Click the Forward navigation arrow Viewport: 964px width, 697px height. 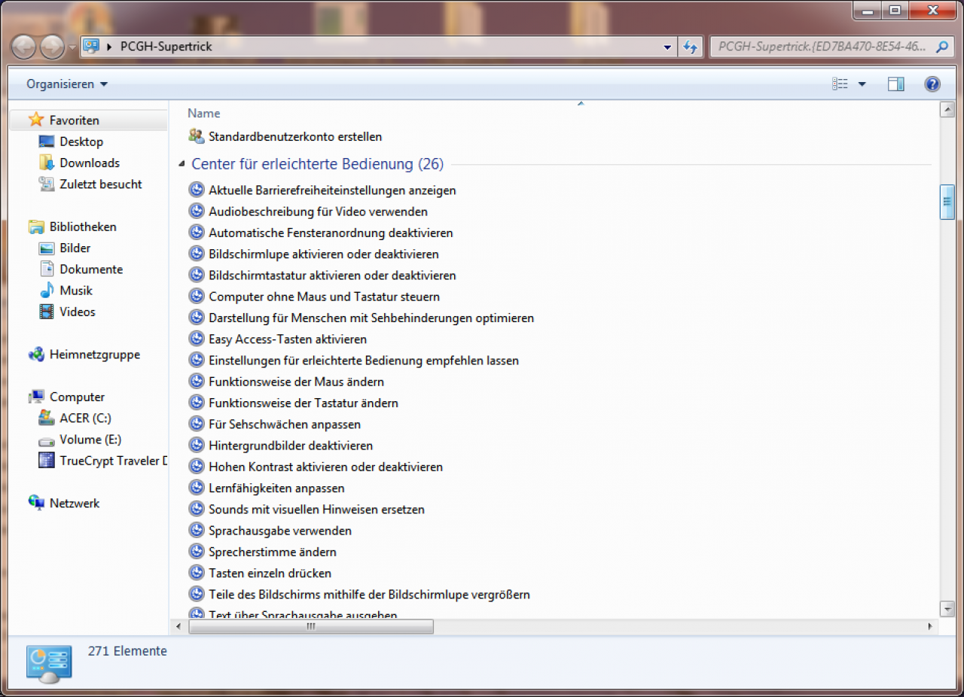pyautogui.click(x=52, y=47)
